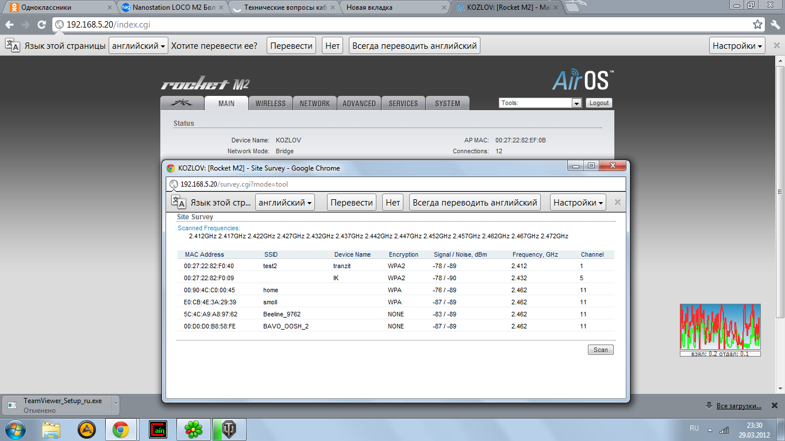Switch to the Технические вопросы tab
Image resolution: width=785 pixels, height=441 pixels.
[x=282, y=8]
